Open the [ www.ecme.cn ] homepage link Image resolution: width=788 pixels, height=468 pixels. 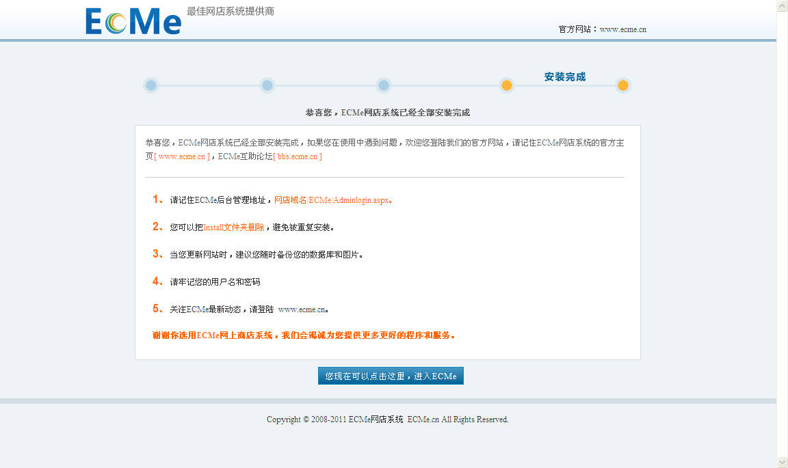(x=182, y=156)
